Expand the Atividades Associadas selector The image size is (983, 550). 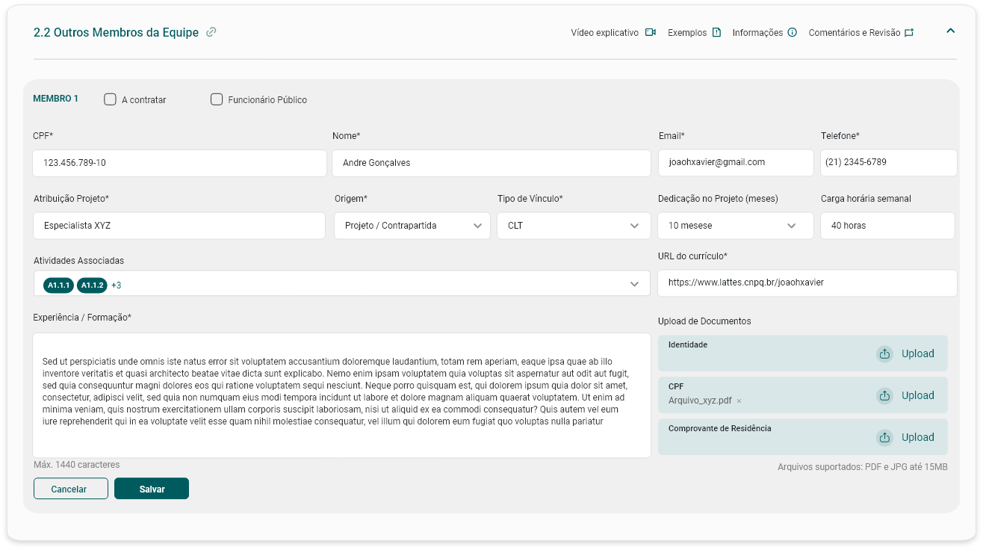coord(634,284)
